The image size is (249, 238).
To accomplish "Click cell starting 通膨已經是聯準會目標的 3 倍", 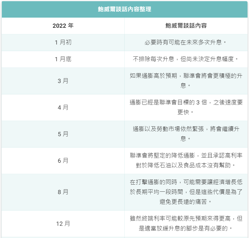I will (186, 108).
